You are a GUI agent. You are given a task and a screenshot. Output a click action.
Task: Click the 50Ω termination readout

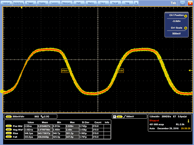click(x=37, y=116)
